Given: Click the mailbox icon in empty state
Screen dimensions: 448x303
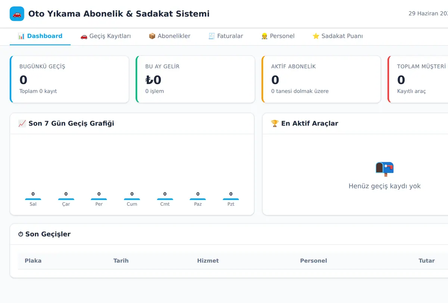Looking at the screenshot, I should tap(385, 169).
